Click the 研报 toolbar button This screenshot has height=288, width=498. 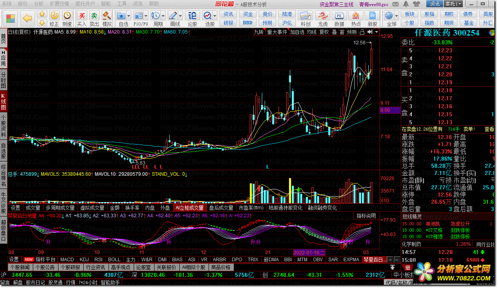[x=228, y=23]
